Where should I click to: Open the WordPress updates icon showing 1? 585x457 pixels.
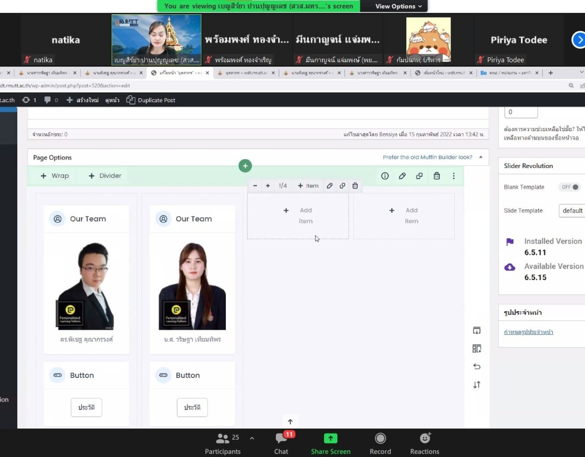29,100
